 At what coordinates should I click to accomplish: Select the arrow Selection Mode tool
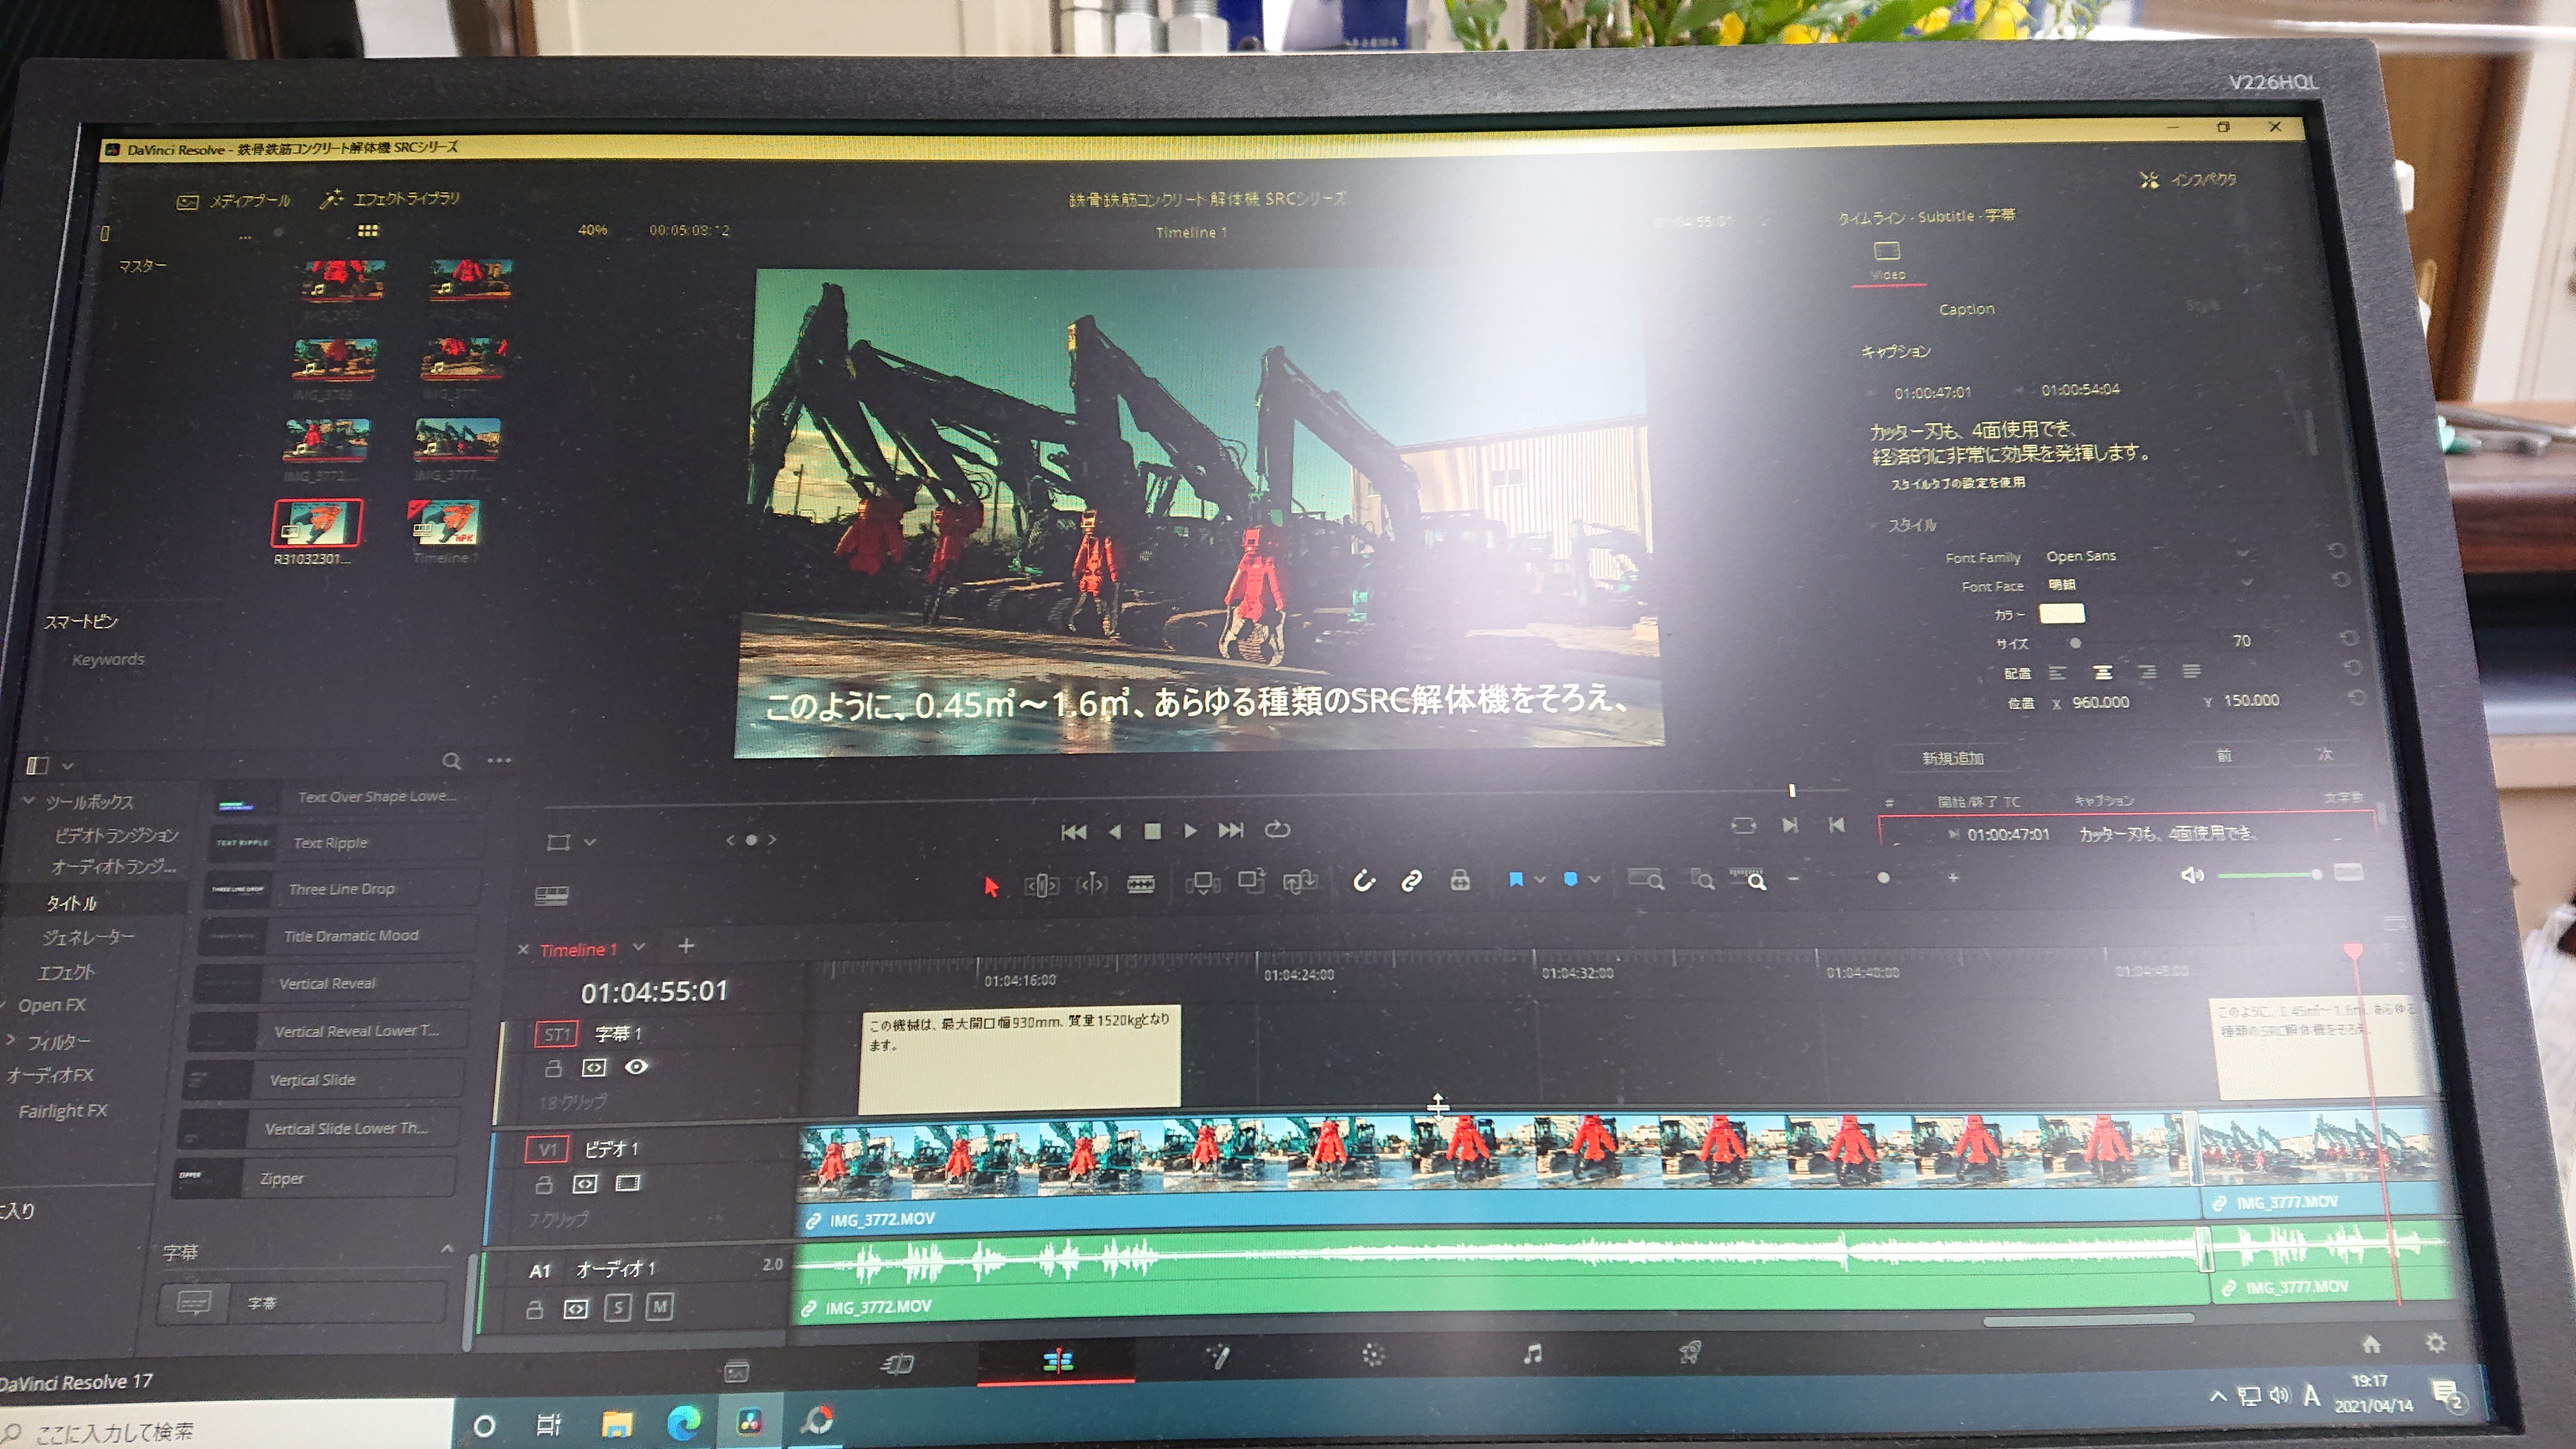pos(991,886)
